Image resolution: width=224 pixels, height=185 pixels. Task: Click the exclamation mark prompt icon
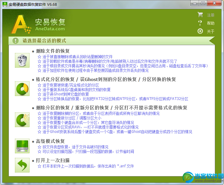coord(16,41)
